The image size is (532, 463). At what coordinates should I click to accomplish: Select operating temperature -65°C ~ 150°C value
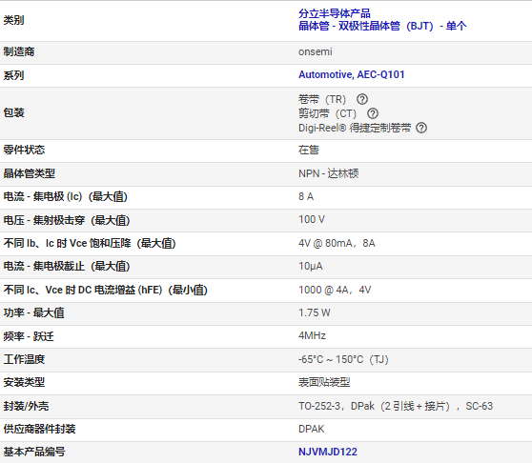(343, 359)
